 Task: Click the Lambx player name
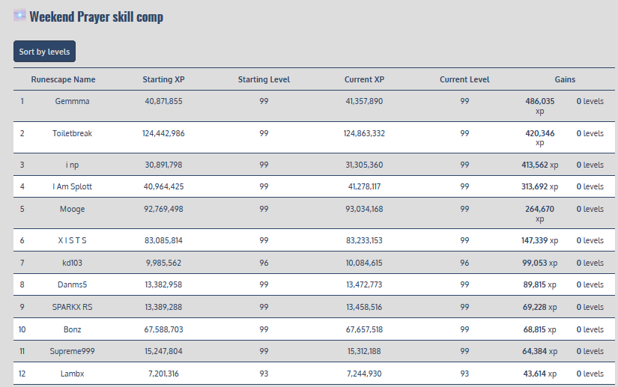click(72, 374)
